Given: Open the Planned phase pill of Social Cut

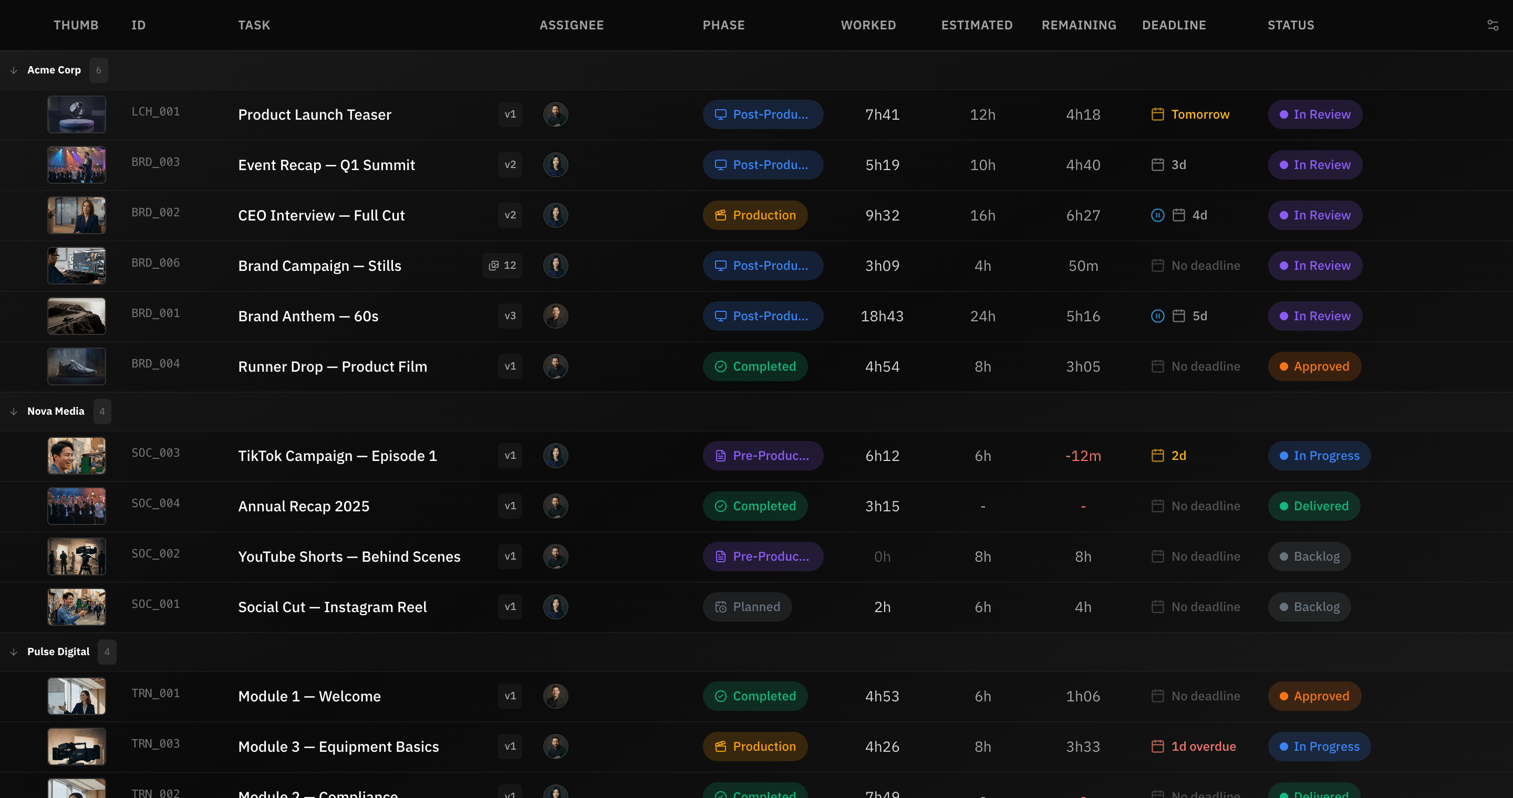Looking at the screenshot, I should 747,607.
